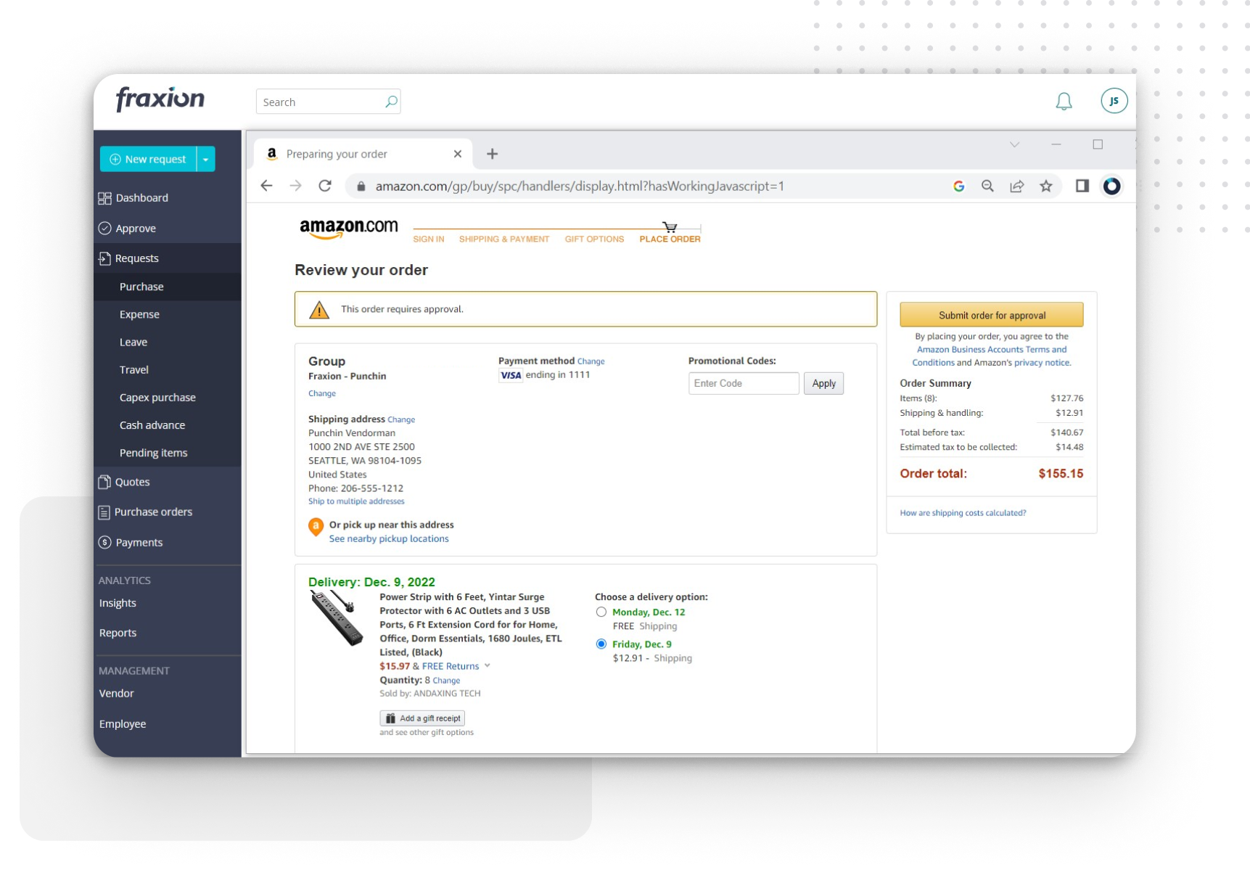See nearby pickup locations
The image size is (1250, 878).
(389, 539)
